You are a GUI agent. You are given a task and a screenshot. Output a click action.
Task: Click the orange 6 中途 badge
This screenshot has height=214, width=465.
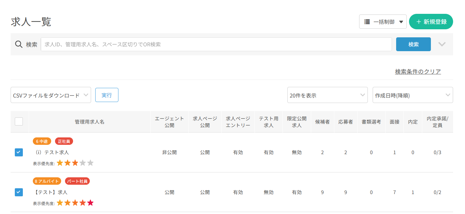point(42,141)
